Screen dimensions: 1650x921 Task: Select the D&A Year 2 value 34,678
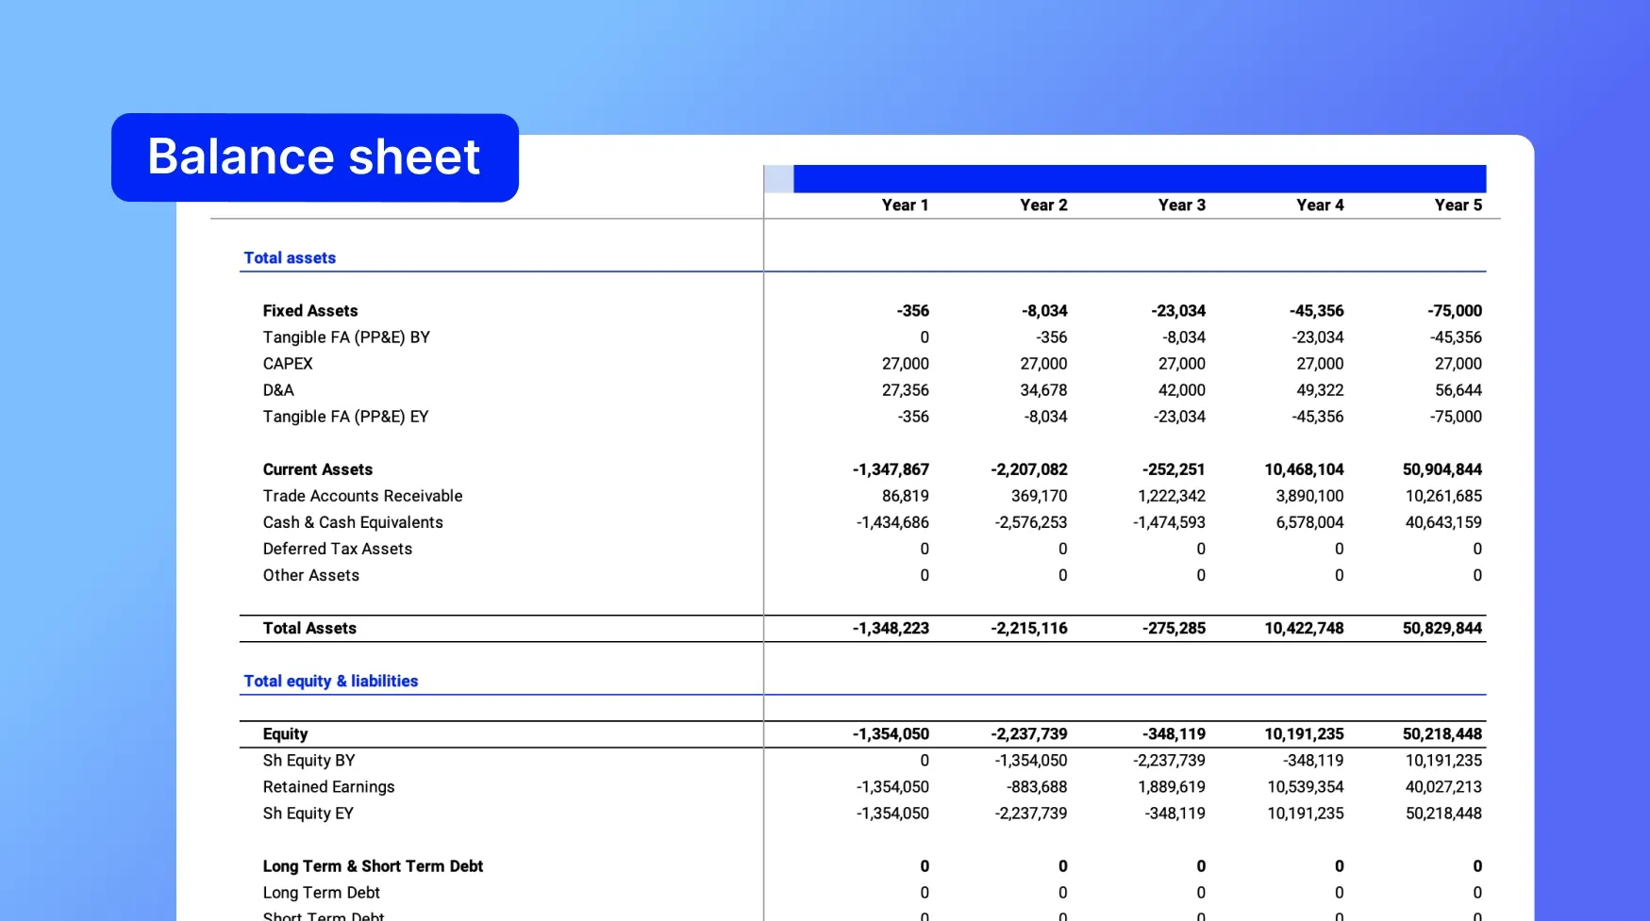coord(1042,390)
